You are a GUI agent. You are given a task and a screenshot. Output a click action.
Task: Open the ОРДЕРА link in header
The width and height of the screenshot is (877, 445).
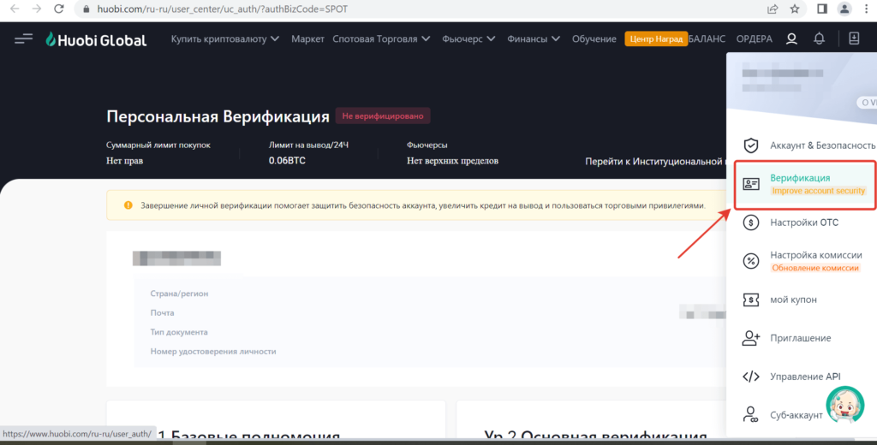pyautogui.click(x=754, y=39)
